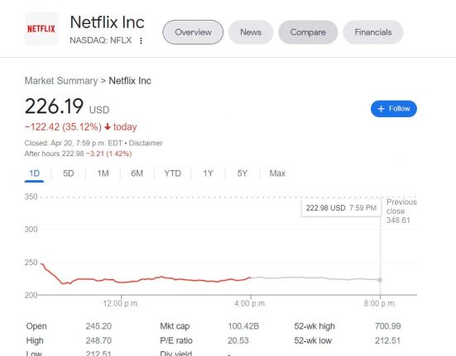The height and width of the screenshot is (356, 456).
Task: Select the 6M chart range
Action: tap(137, 173)
